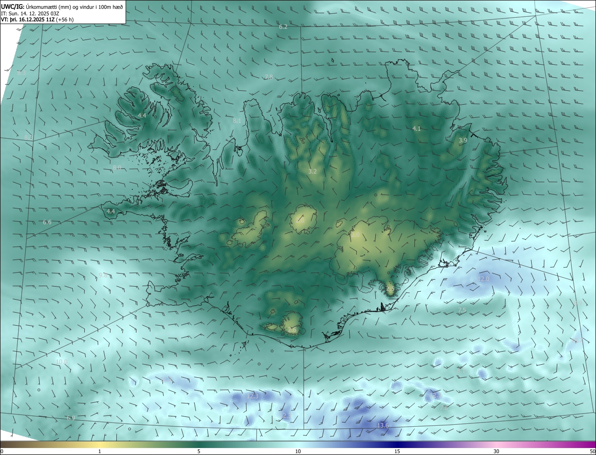Click the 7.8 value label on the map

[x=269, y=77]
